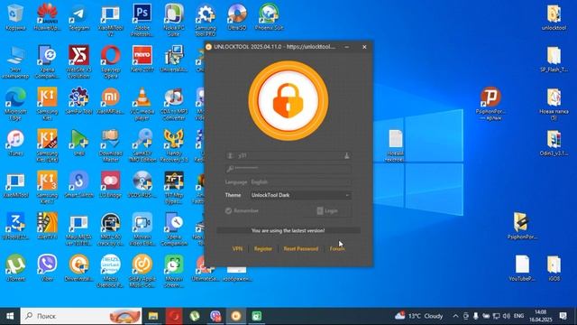Launch the uTorrent desktop shortcut
This screenshot has height=325, width=577.
[x=15, y=268]
